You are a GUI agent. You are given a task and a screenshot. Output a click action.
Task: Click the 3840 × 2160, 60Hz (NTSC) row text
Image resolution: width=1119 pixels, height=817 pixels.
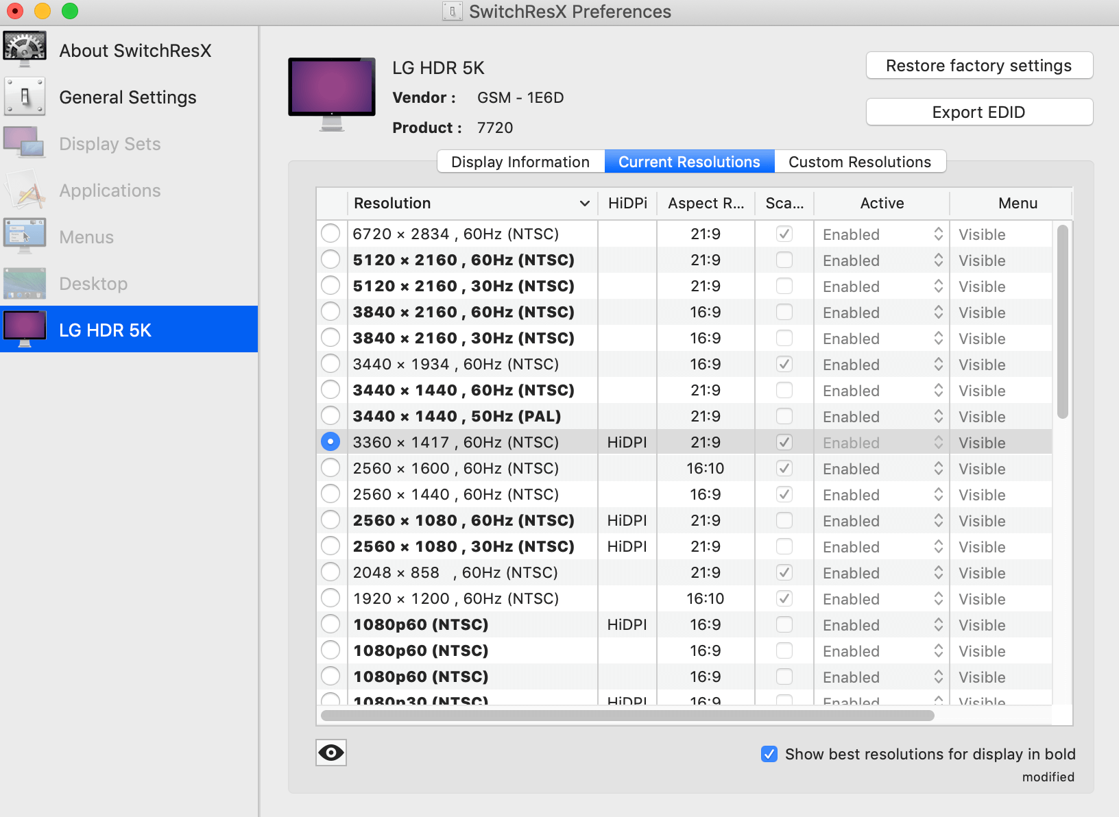(x=464, y=312)
